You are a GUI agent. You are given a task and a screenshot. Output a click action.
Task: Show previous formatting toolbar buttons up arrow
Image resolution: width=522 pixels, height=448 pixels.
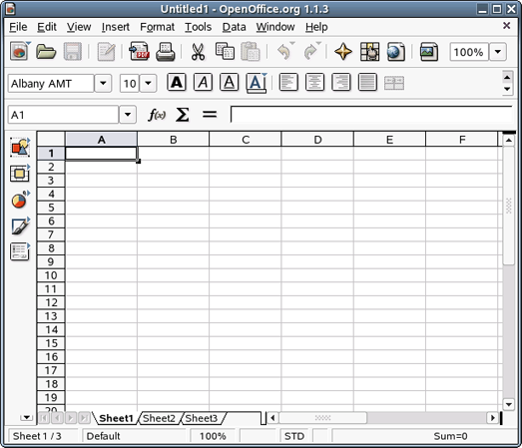click(x=507, y=77)
